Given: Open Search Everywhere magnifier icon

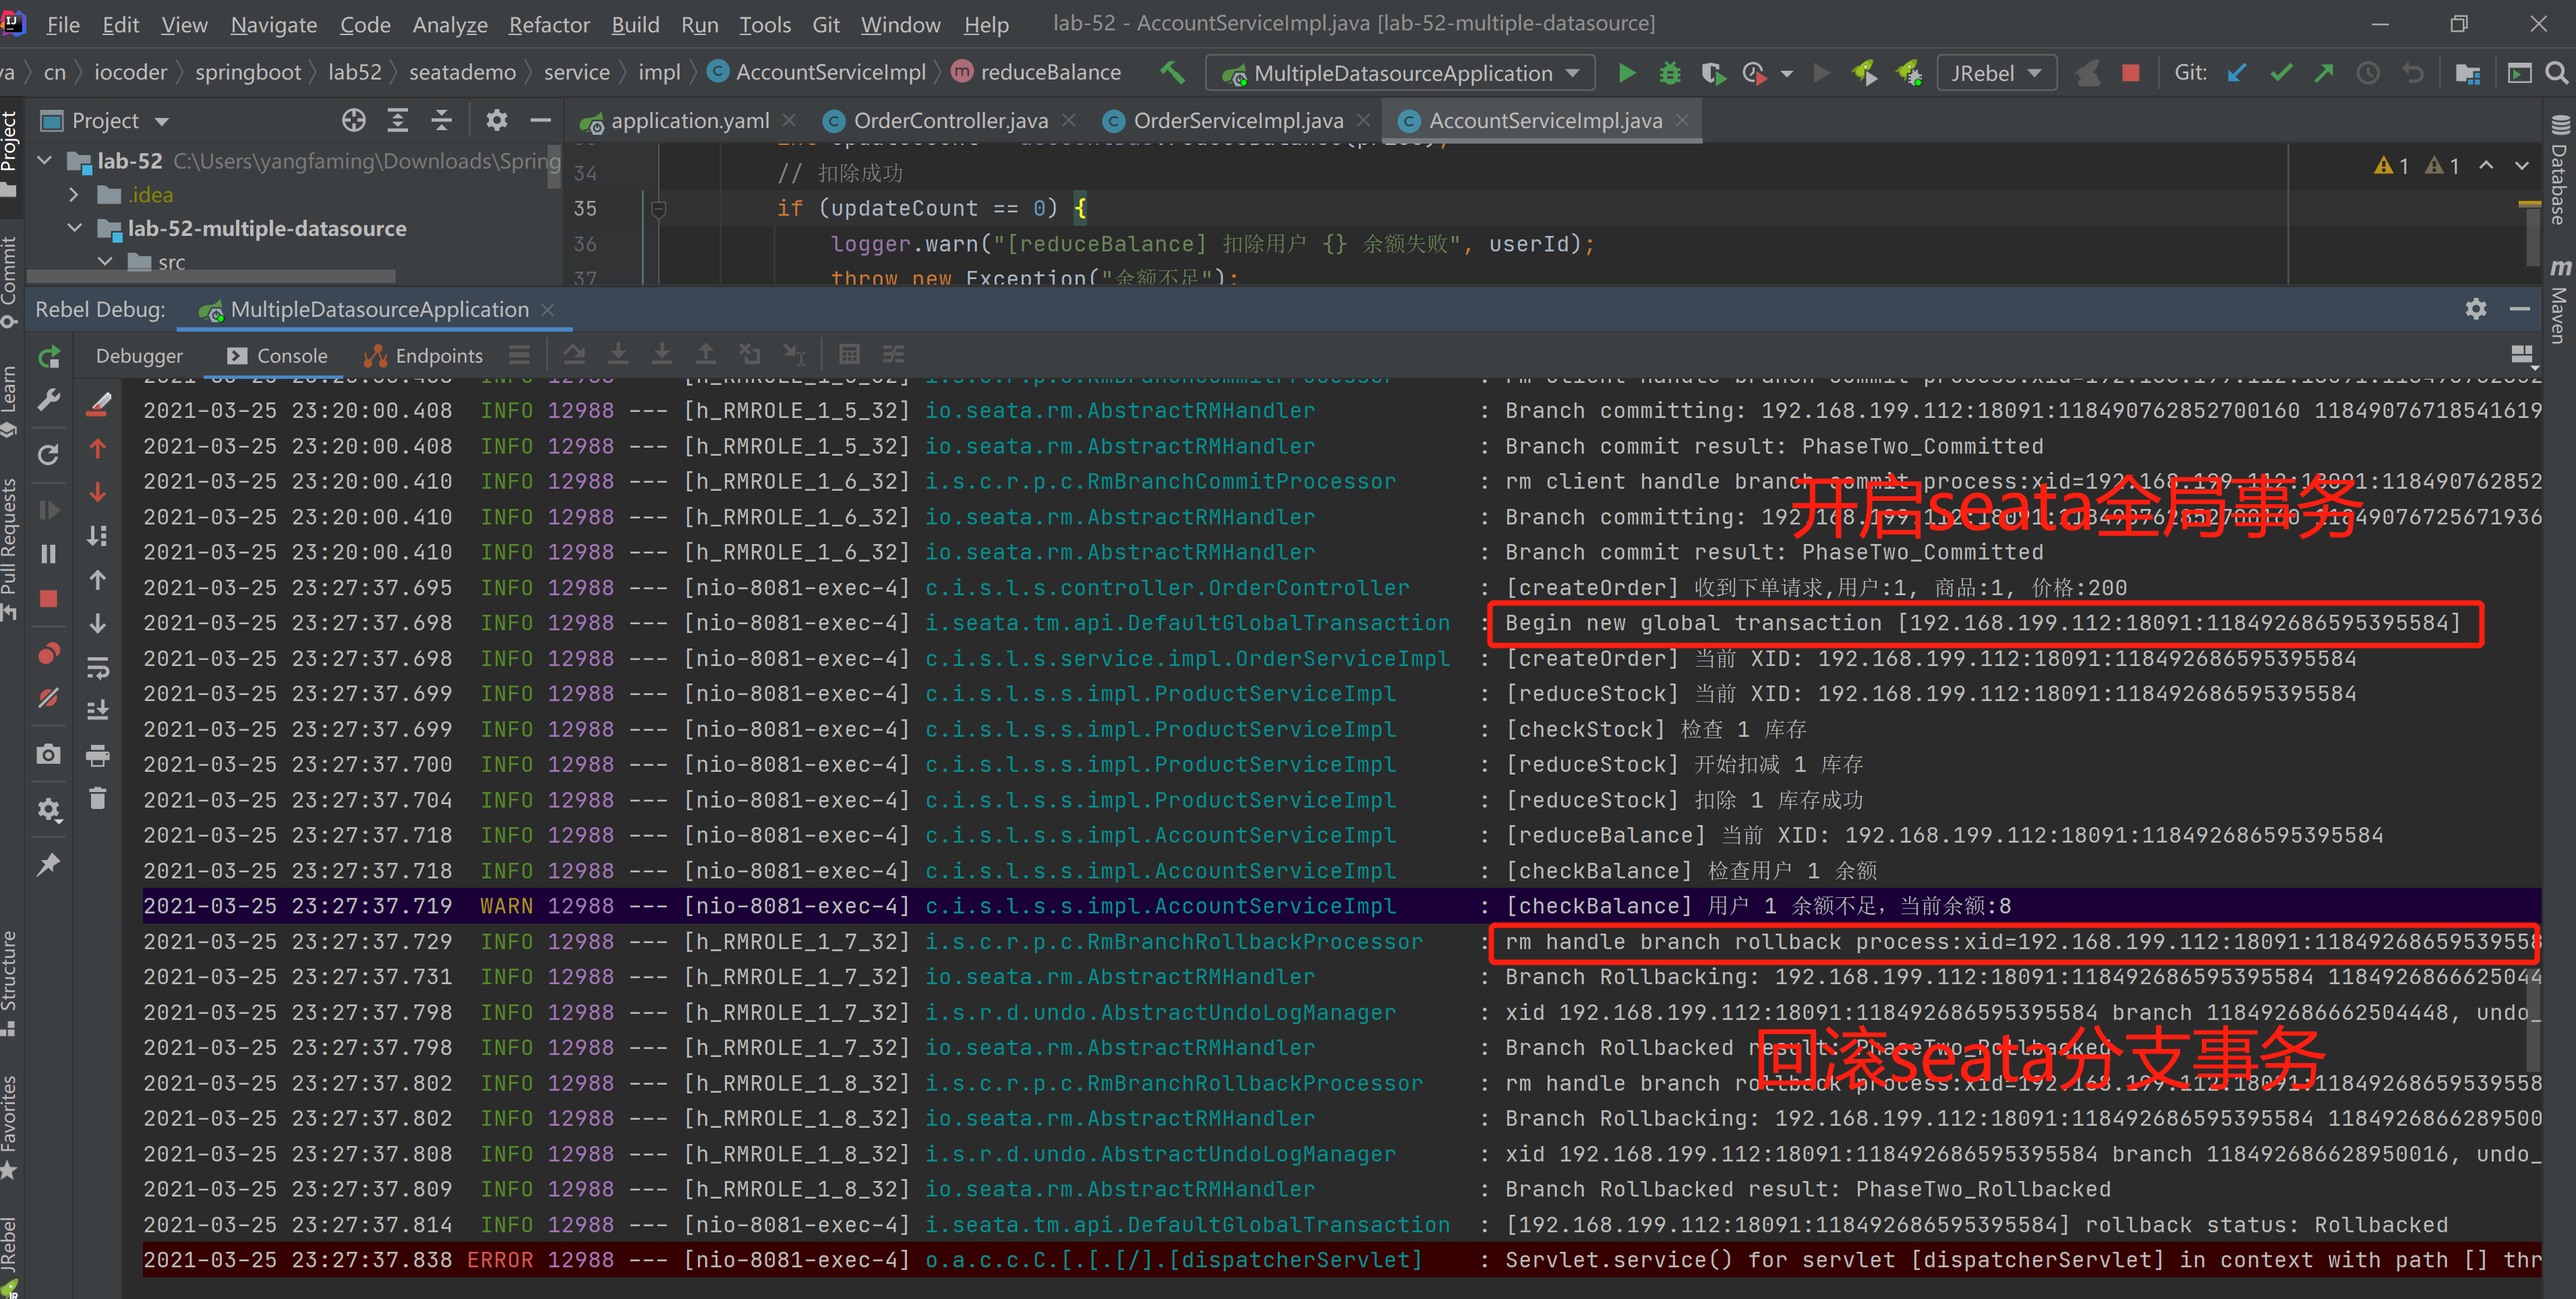Looking at the screenshot, I should coord(2556,72).
